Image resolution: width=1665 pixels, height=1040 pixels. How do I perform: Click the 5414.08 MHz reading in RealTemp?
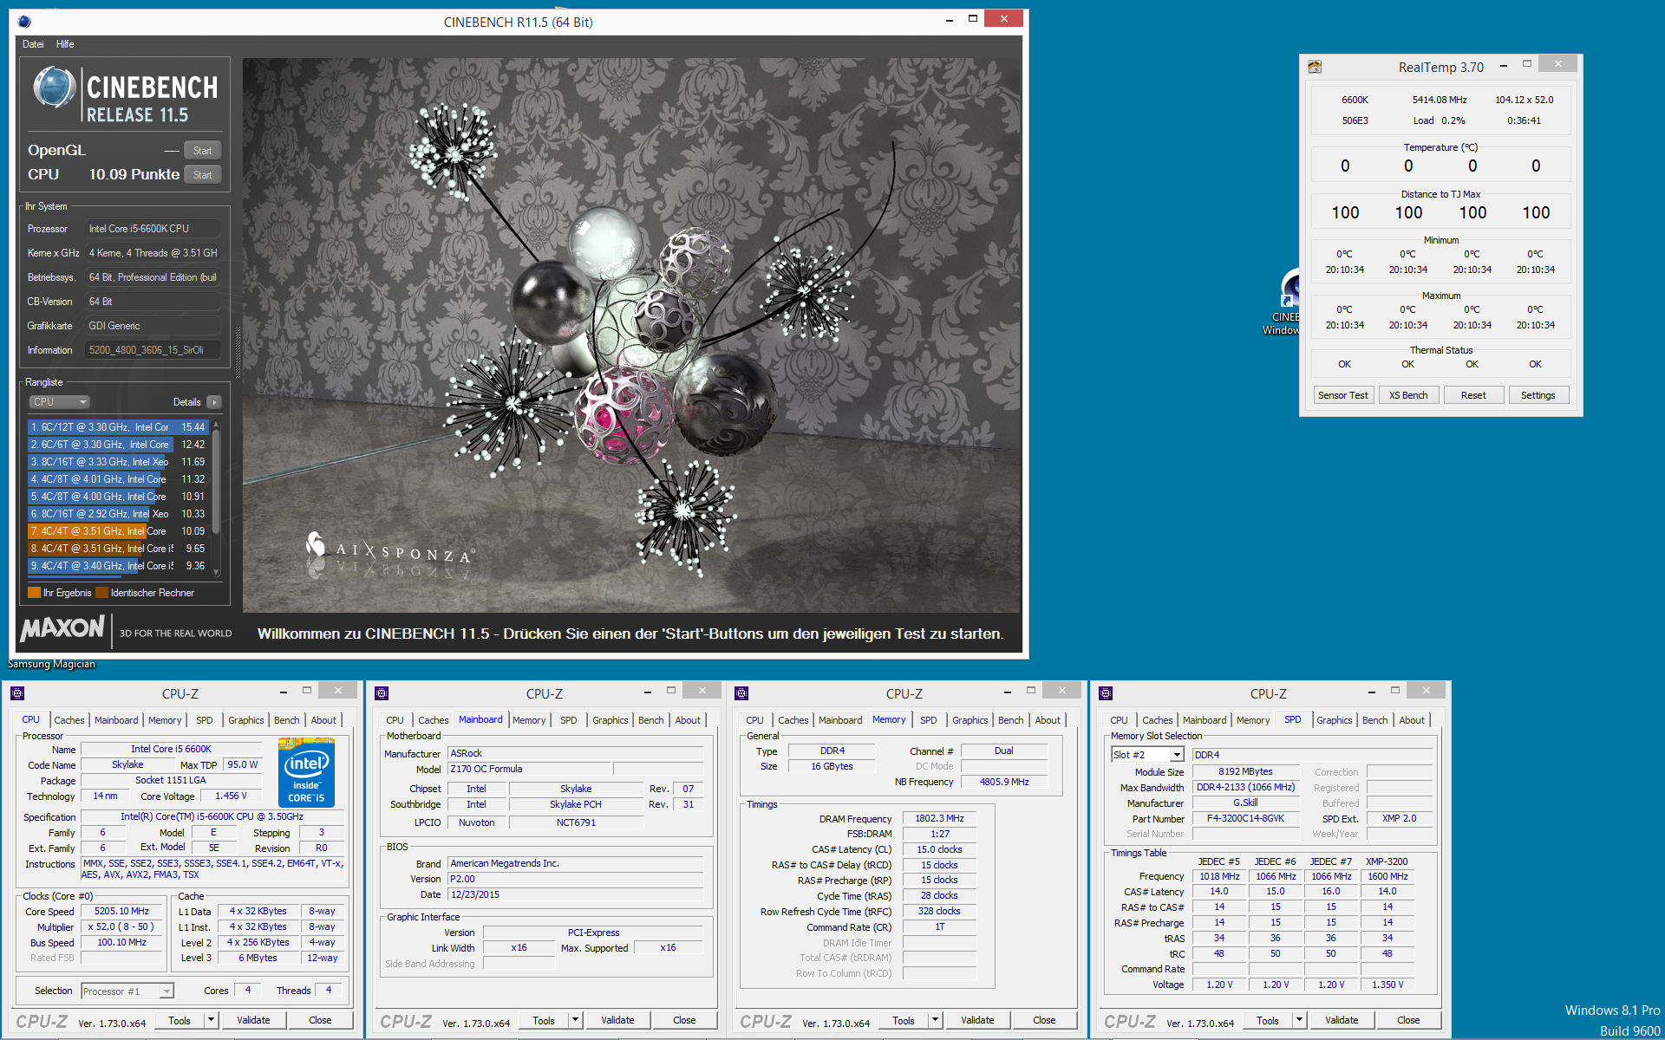pyautogui.click(x=1440, y=100)
